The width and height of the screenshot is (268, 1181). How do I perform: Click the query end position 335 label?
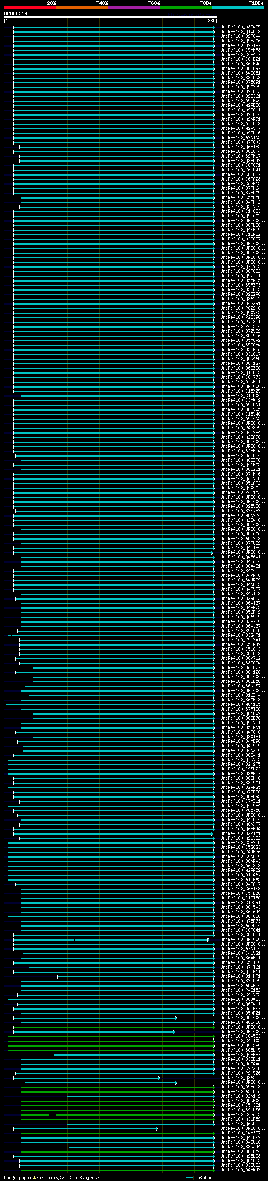(211, 21)
